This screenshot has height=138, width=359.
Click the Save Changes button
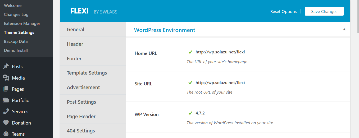324,11
